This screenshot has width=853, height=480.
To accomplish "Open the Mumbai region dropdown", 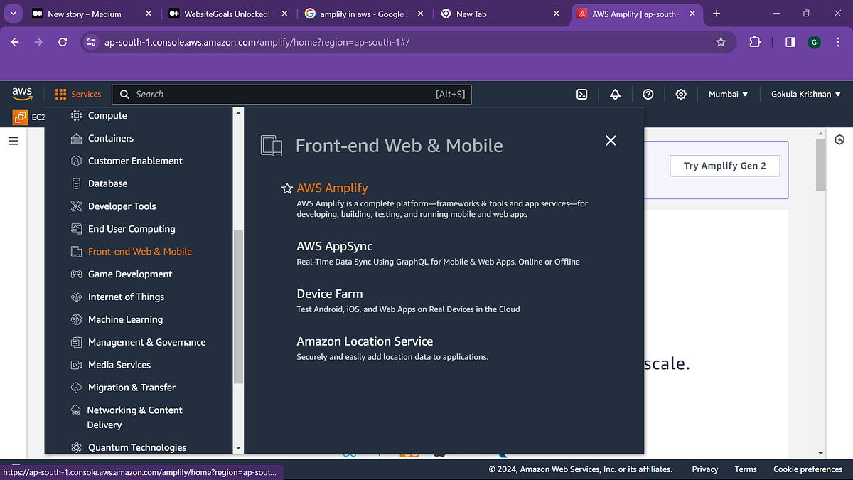I will click(x=728, y=94).
